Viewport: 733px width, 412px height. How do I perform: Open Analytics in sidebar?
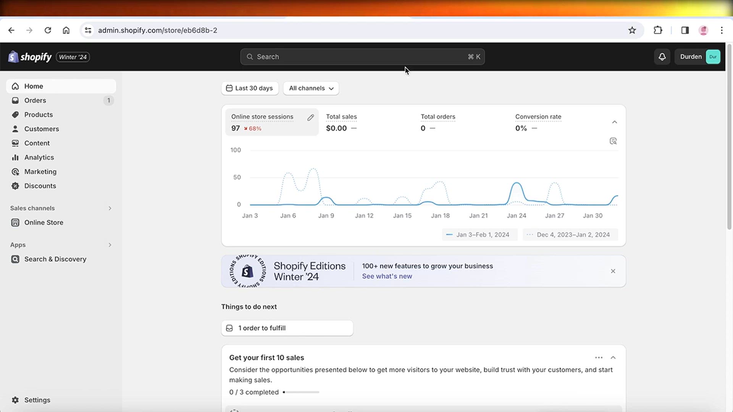pos(61,157)
